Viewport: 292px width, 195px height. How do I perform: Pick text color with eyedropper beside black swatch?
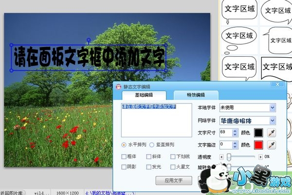(x=272, y=133)
